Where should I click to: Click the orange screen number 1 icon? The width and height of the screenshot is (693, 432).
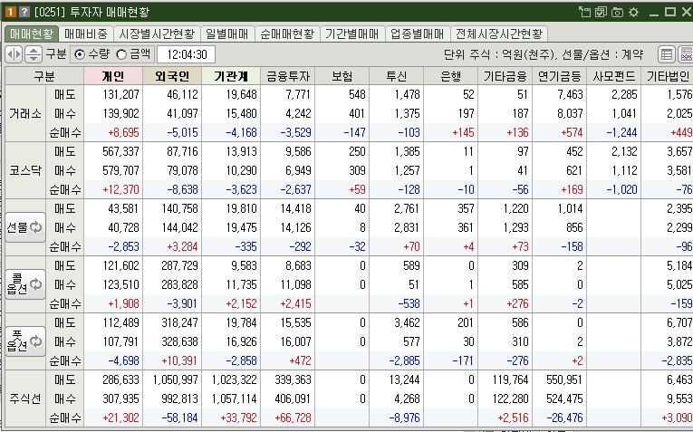pyautogui.click(x=11, y=12)
